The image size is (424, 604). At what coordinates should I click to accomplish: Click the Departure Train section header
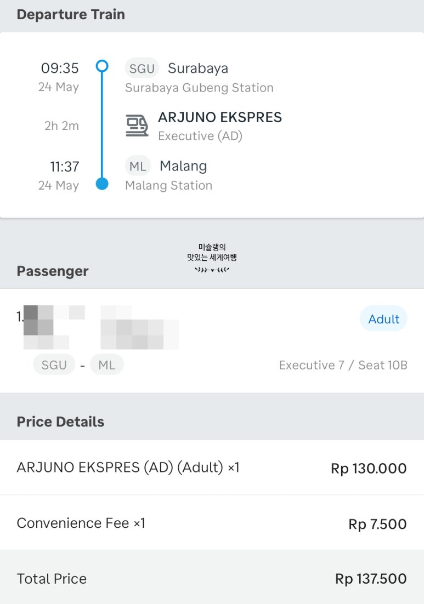pyautogui.click(x=71, y=14)
